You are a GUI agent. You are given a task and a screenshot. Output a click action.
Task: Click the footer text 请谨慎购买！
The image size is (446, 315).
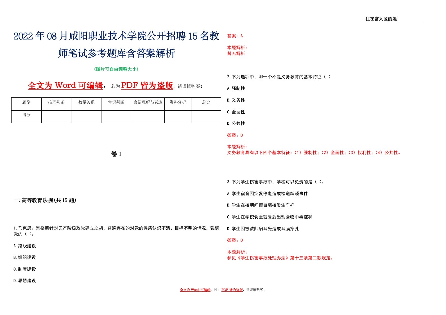click(x=255, y=290)
